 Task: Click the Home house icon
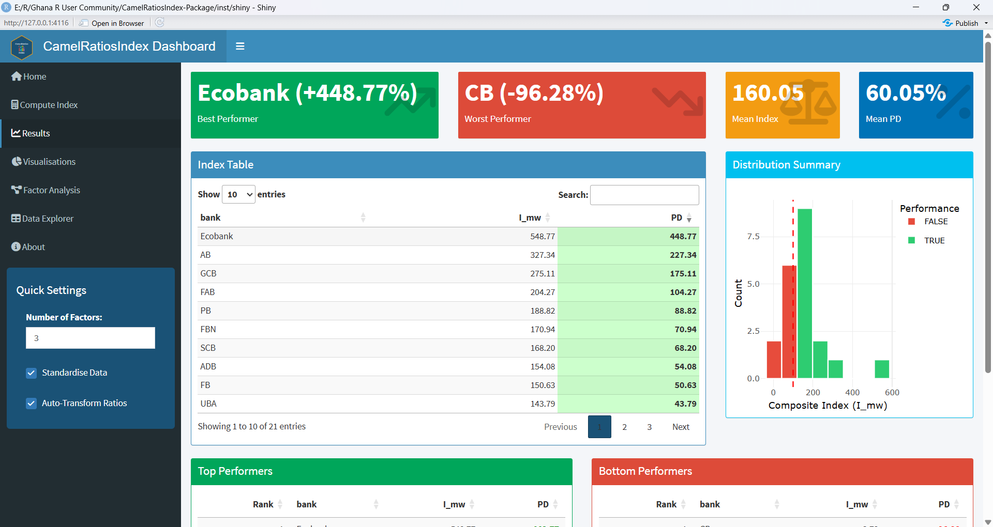pos(17,76)
